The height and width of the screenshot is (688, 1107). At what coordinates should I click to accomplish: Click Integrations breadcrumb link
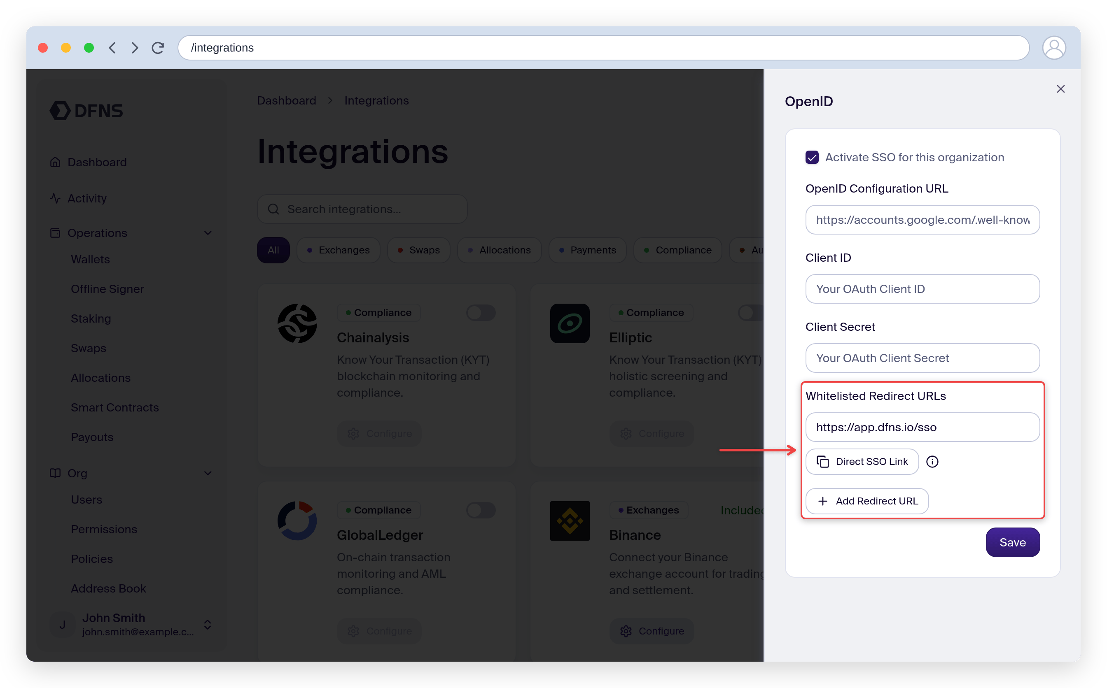click(376, 100)
